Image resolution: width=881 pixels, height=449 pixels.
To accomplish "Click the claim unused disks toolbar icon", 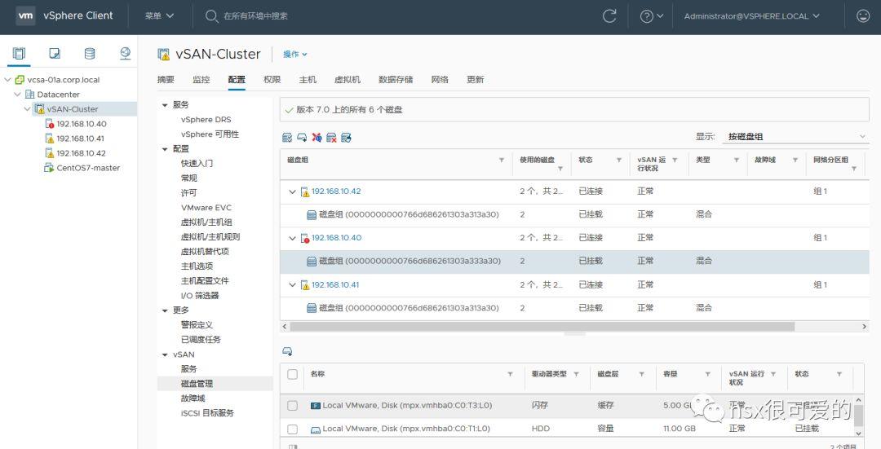I will click(x=287, y=138).
